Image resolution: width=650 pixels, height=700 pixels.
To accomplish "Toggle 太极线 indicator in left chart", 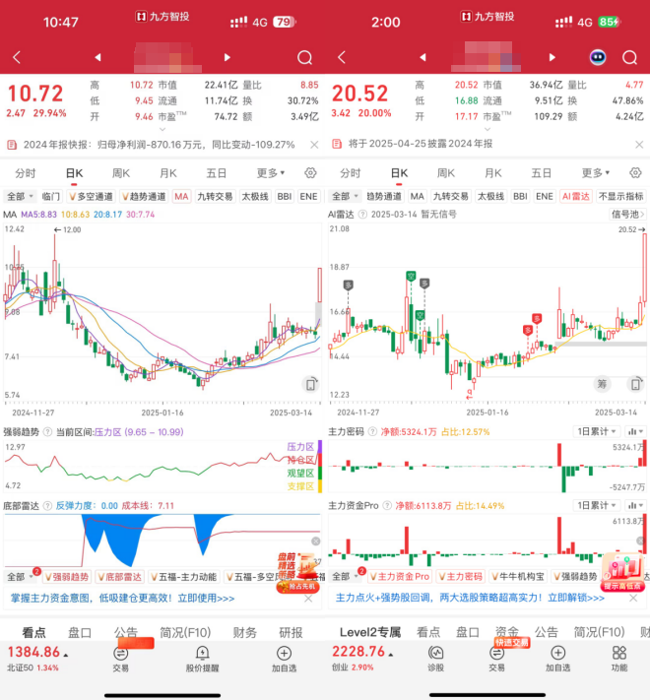I will (255, 197).
